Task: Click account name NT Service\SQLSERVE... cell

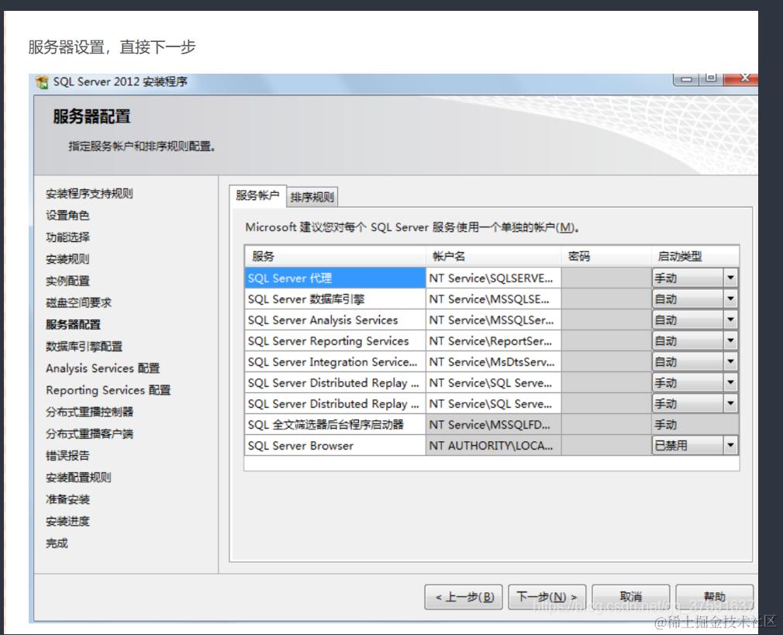Action: coord(493,278)
